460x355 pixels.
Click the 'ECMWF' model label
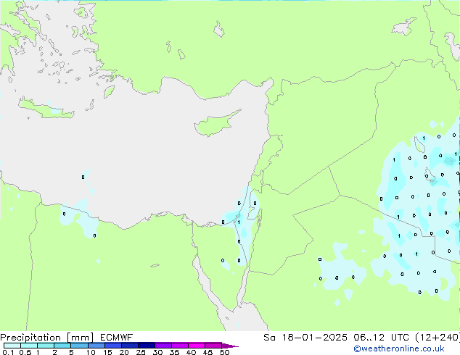[117, 338]
